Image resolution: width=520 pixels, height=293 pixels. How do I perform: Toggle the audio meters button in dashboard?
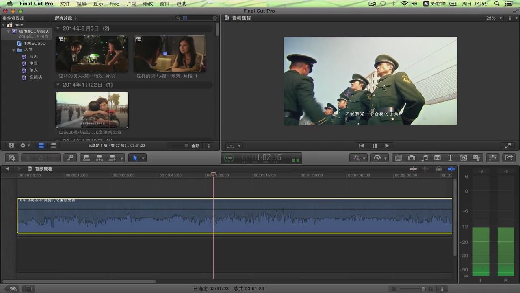[295, 160]
